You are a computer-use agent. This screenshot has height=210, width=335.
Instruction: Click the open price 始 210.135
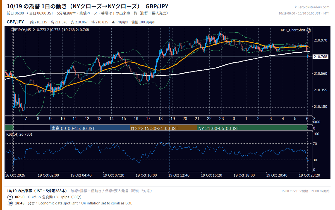[x=39, y=22]
